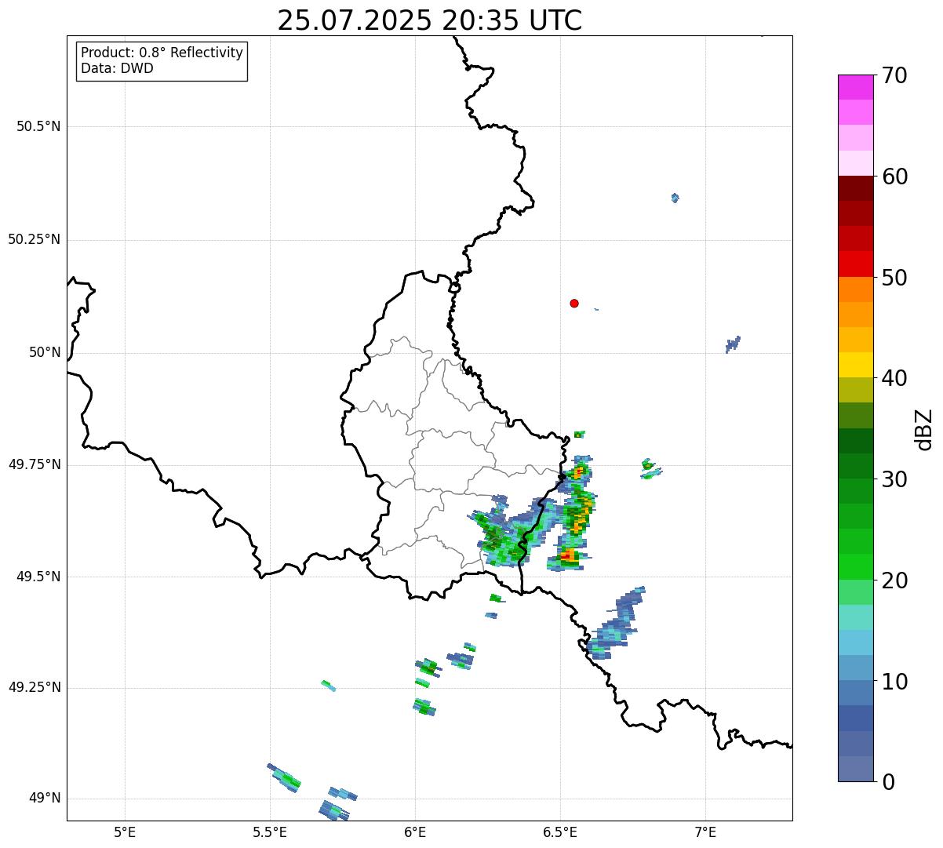943x848 pixels.
Task: Click the longitude label '6°E'
Action: click(415, 832)
